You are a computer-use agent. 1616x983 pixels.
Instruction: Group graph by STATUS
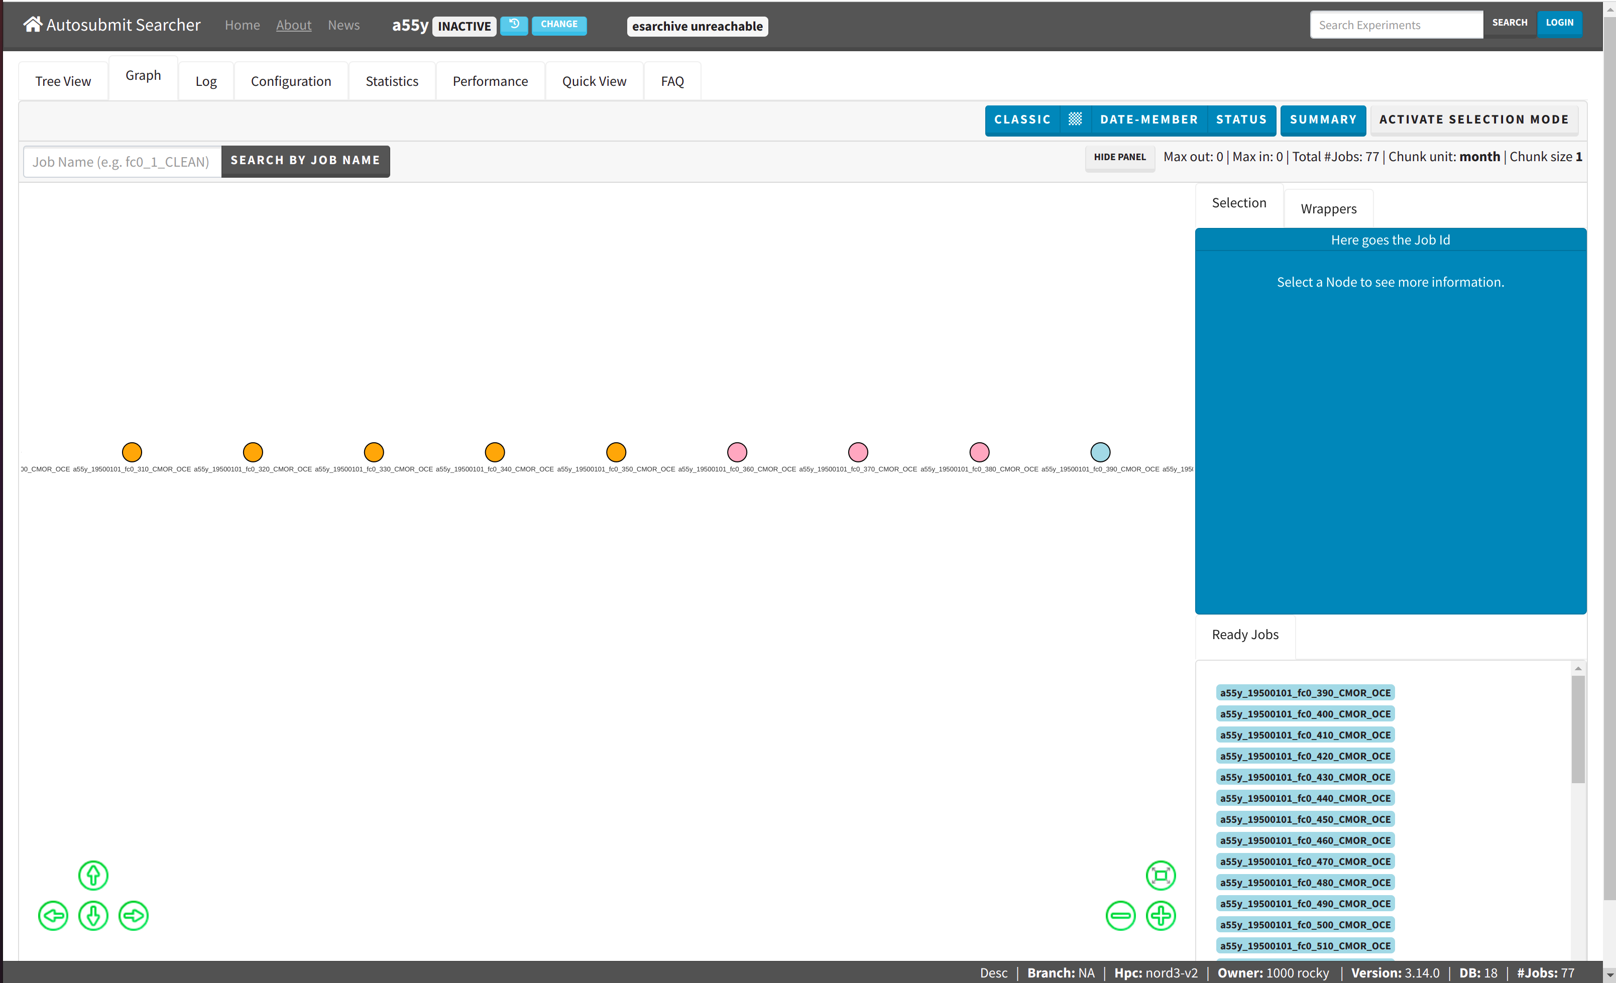[1241, 119]
